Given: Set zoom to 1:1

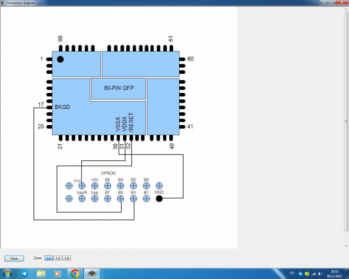Looking at the screenshot, I should tap(49, 258).
